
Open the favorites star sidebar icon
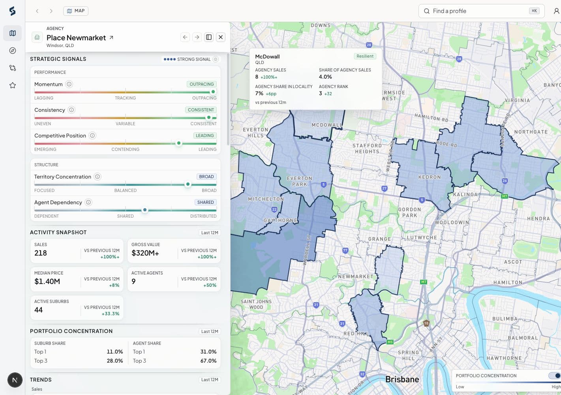[x=13, y=85]
